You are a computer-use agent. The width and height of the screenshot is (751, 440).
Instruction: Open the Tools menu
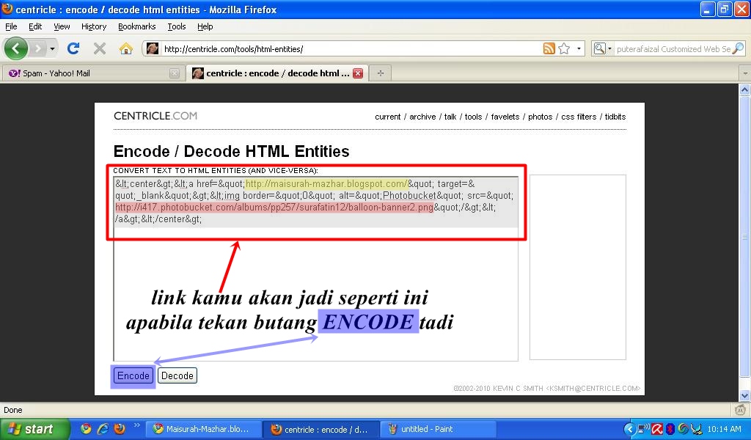pyautogui.click(x=177, y=26)
